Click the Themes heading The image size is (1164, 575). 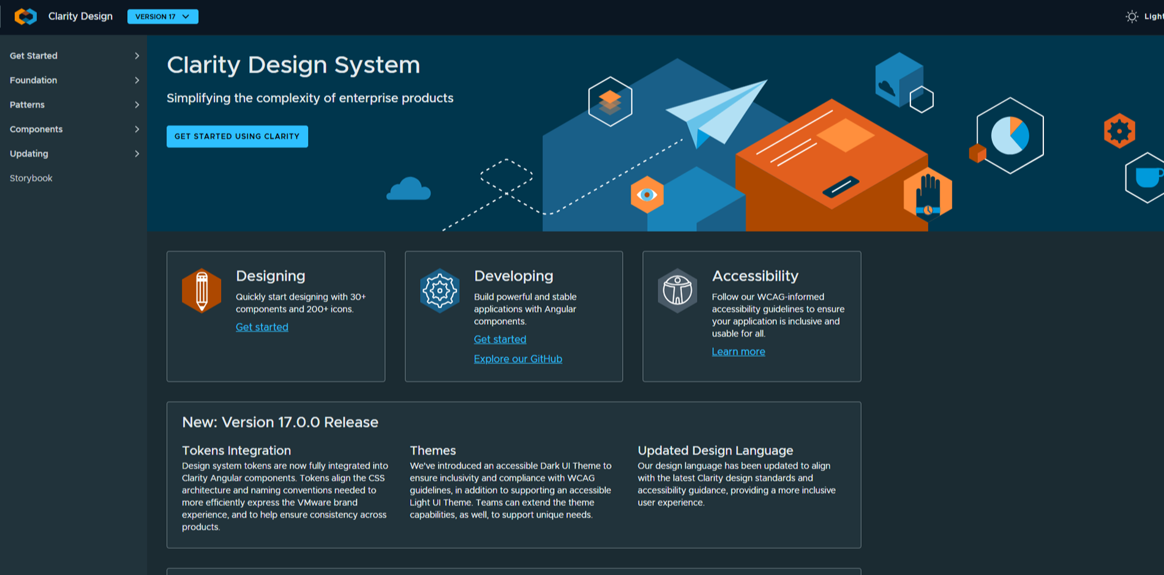pyautogui.click(x=433, y=450)
